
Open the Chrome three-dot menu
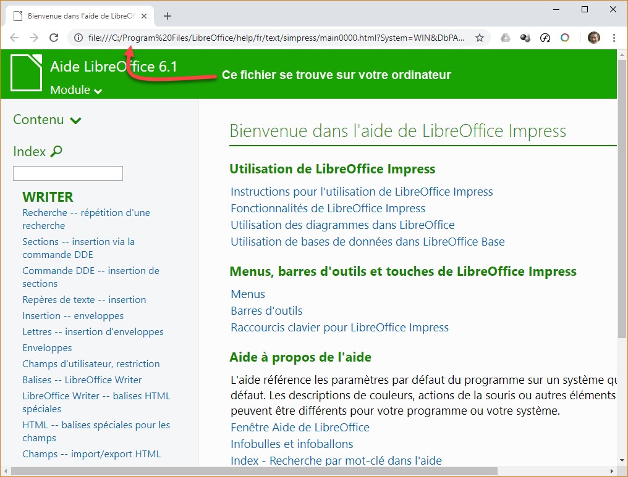[x=613, y=38]
